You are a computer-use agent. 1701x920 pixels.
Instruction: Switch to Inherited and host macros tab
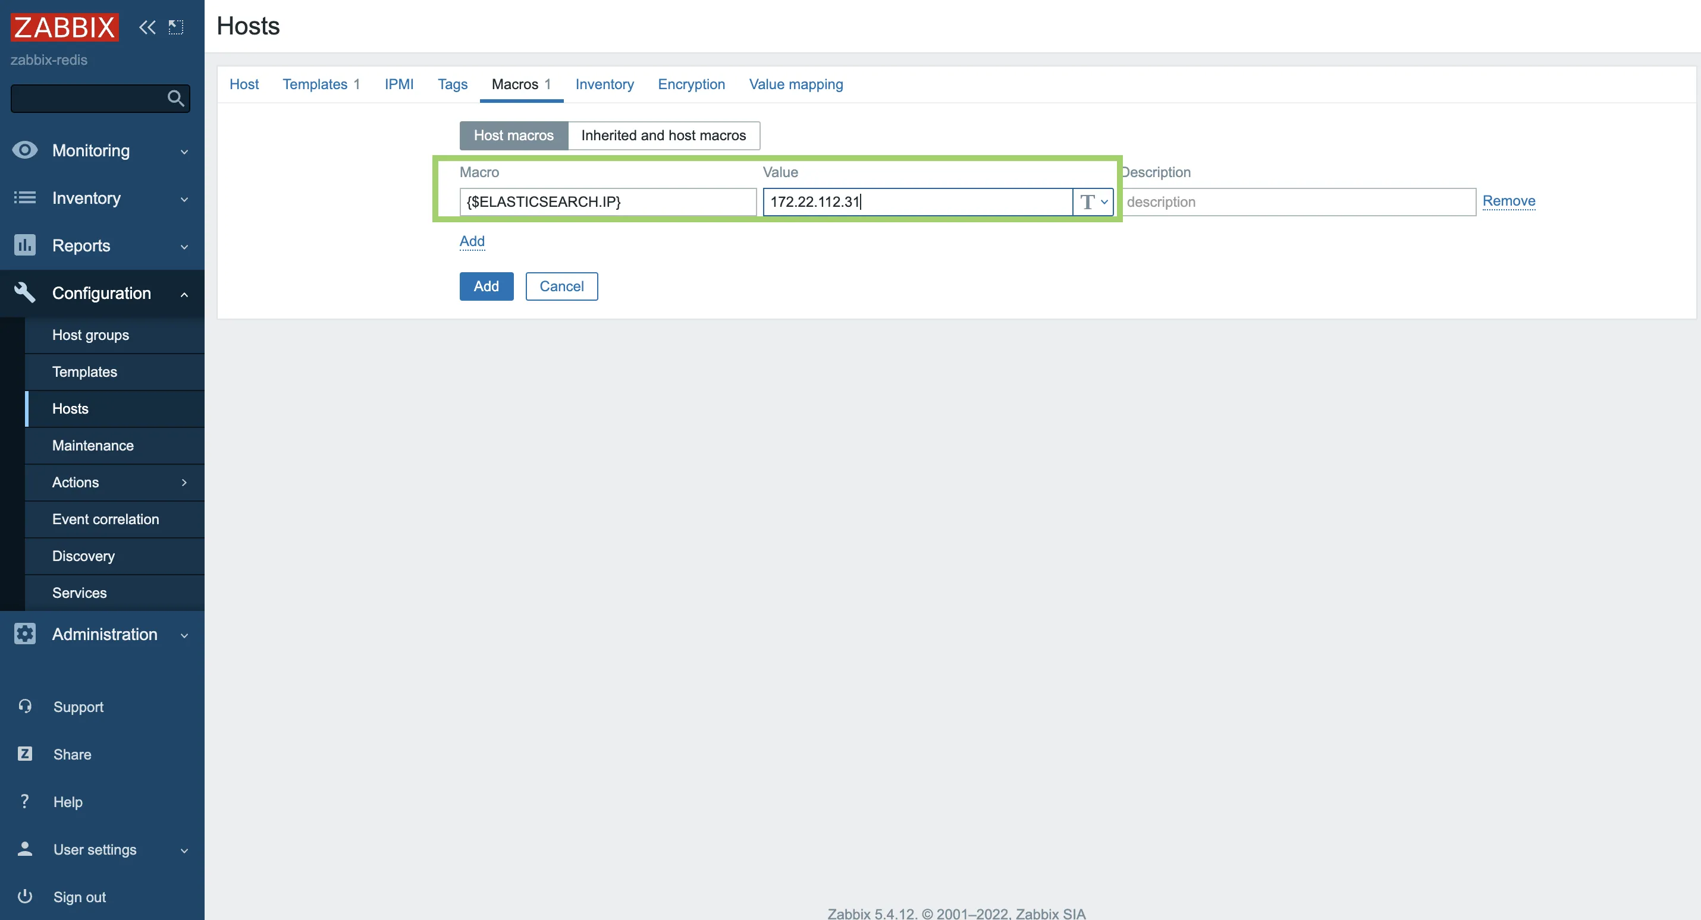coord(664,135)
